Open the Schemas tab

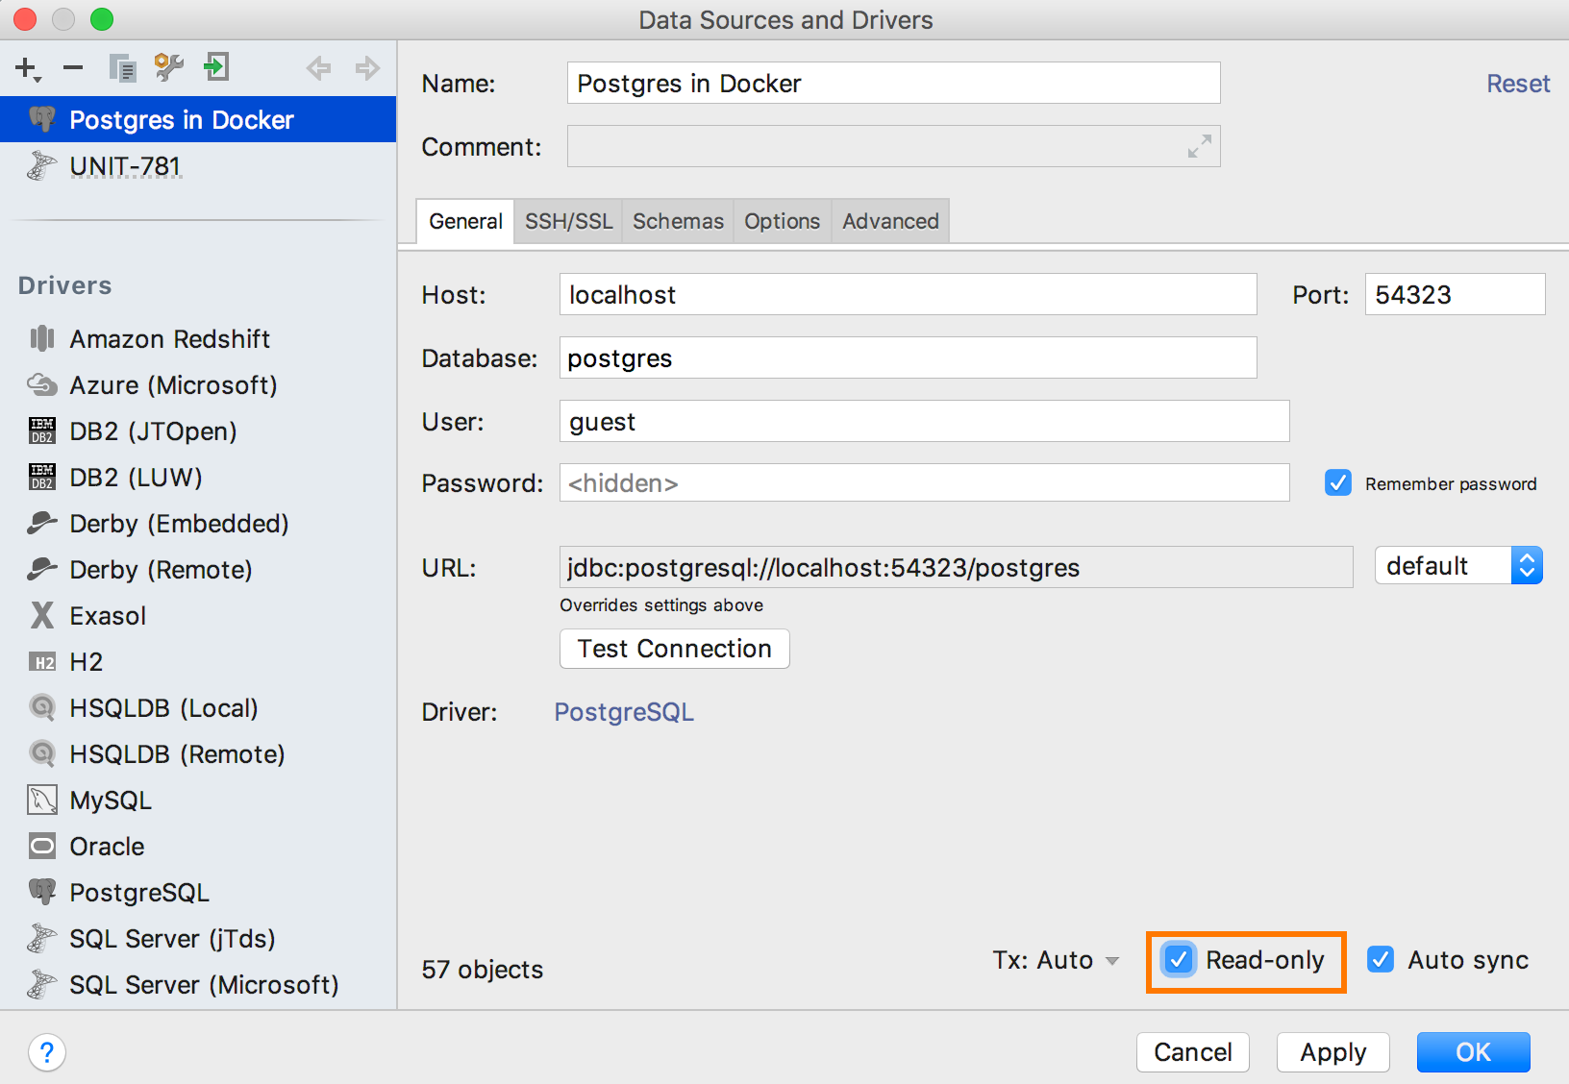click(x=678, y=221)
